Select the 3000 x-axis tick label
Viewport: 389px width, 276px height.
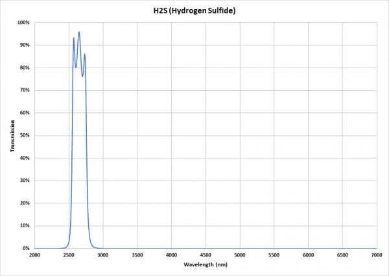pos(103,256)
